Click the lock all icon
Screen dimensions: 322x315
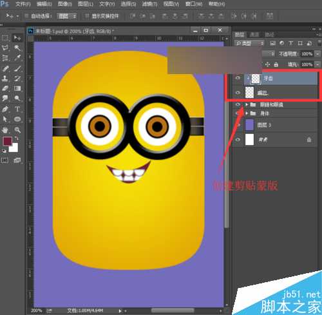276,64
